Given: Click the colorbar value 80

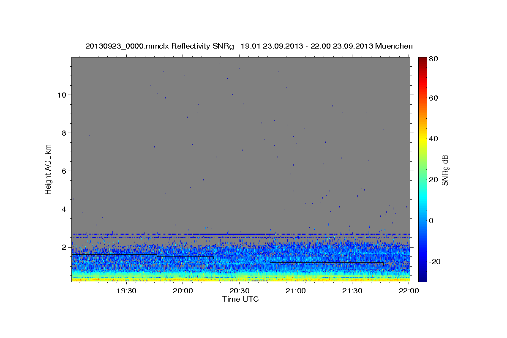Looking at the screenshot, I should point(434,59).
